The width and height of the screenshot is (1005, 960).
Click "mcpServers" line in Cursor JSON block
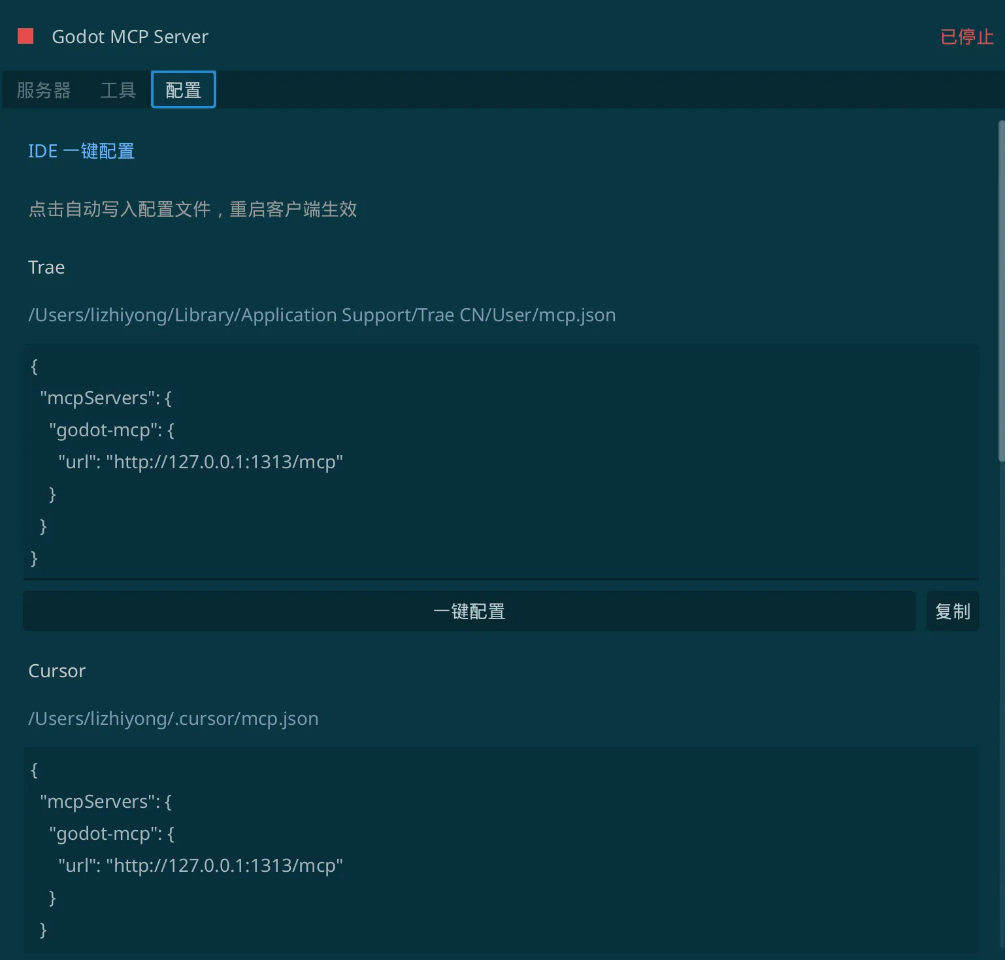106,801
